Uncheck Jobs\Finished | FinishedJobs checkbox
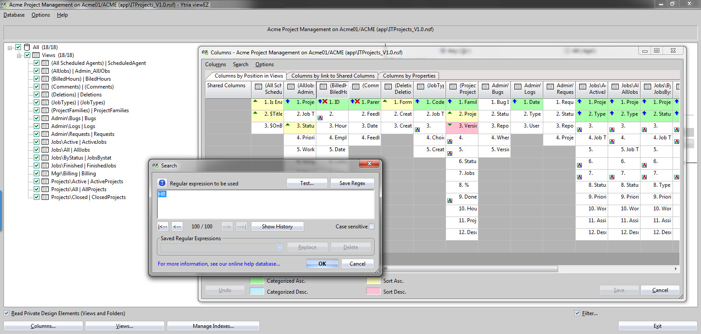 pos(36,166)
